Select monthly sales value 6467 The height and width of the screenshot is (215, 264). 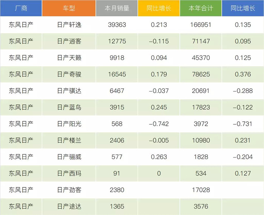click(x=117, y=91)
